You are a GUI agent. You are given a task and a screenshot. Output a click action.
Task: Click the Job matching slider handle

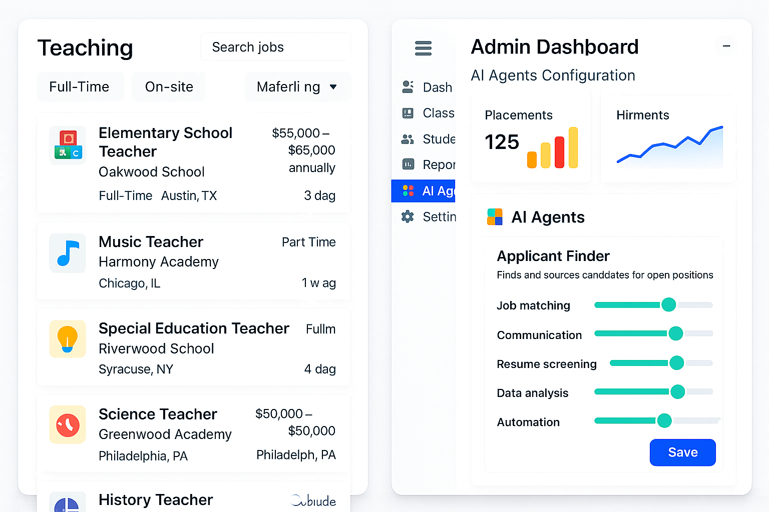(x=668, y=304)
